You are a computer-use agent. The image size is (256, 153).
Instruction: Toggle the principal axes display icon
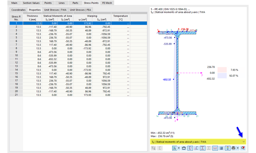coord(190,148)
